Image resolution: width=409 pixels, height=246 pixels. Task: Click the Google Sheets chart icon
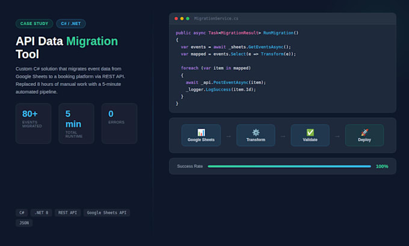pos(201,132)
